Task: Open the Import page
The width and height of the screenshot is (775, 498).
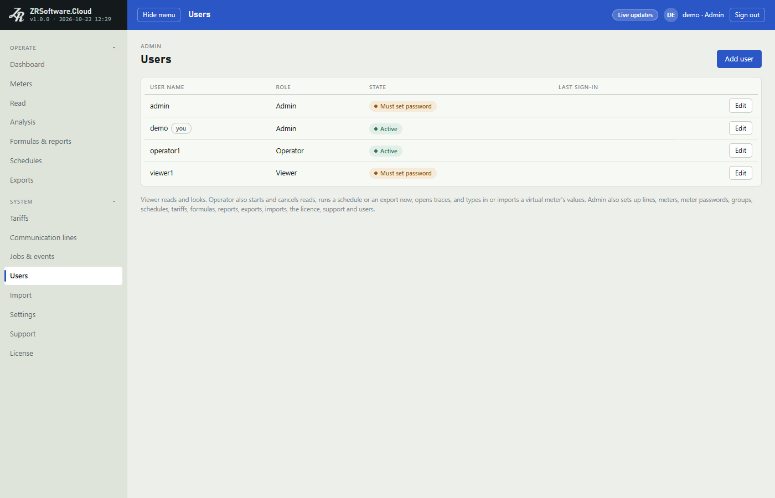Action: click(63, 295)
